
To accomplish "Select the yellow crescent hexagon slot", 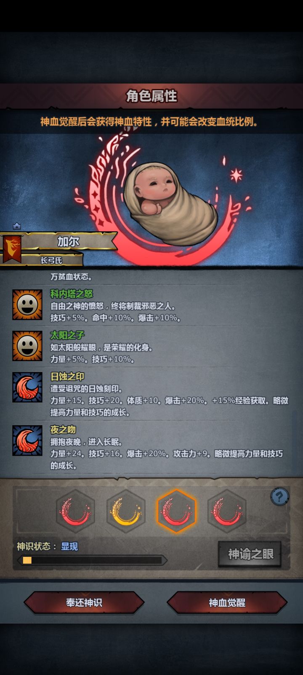I will point(126,512).
